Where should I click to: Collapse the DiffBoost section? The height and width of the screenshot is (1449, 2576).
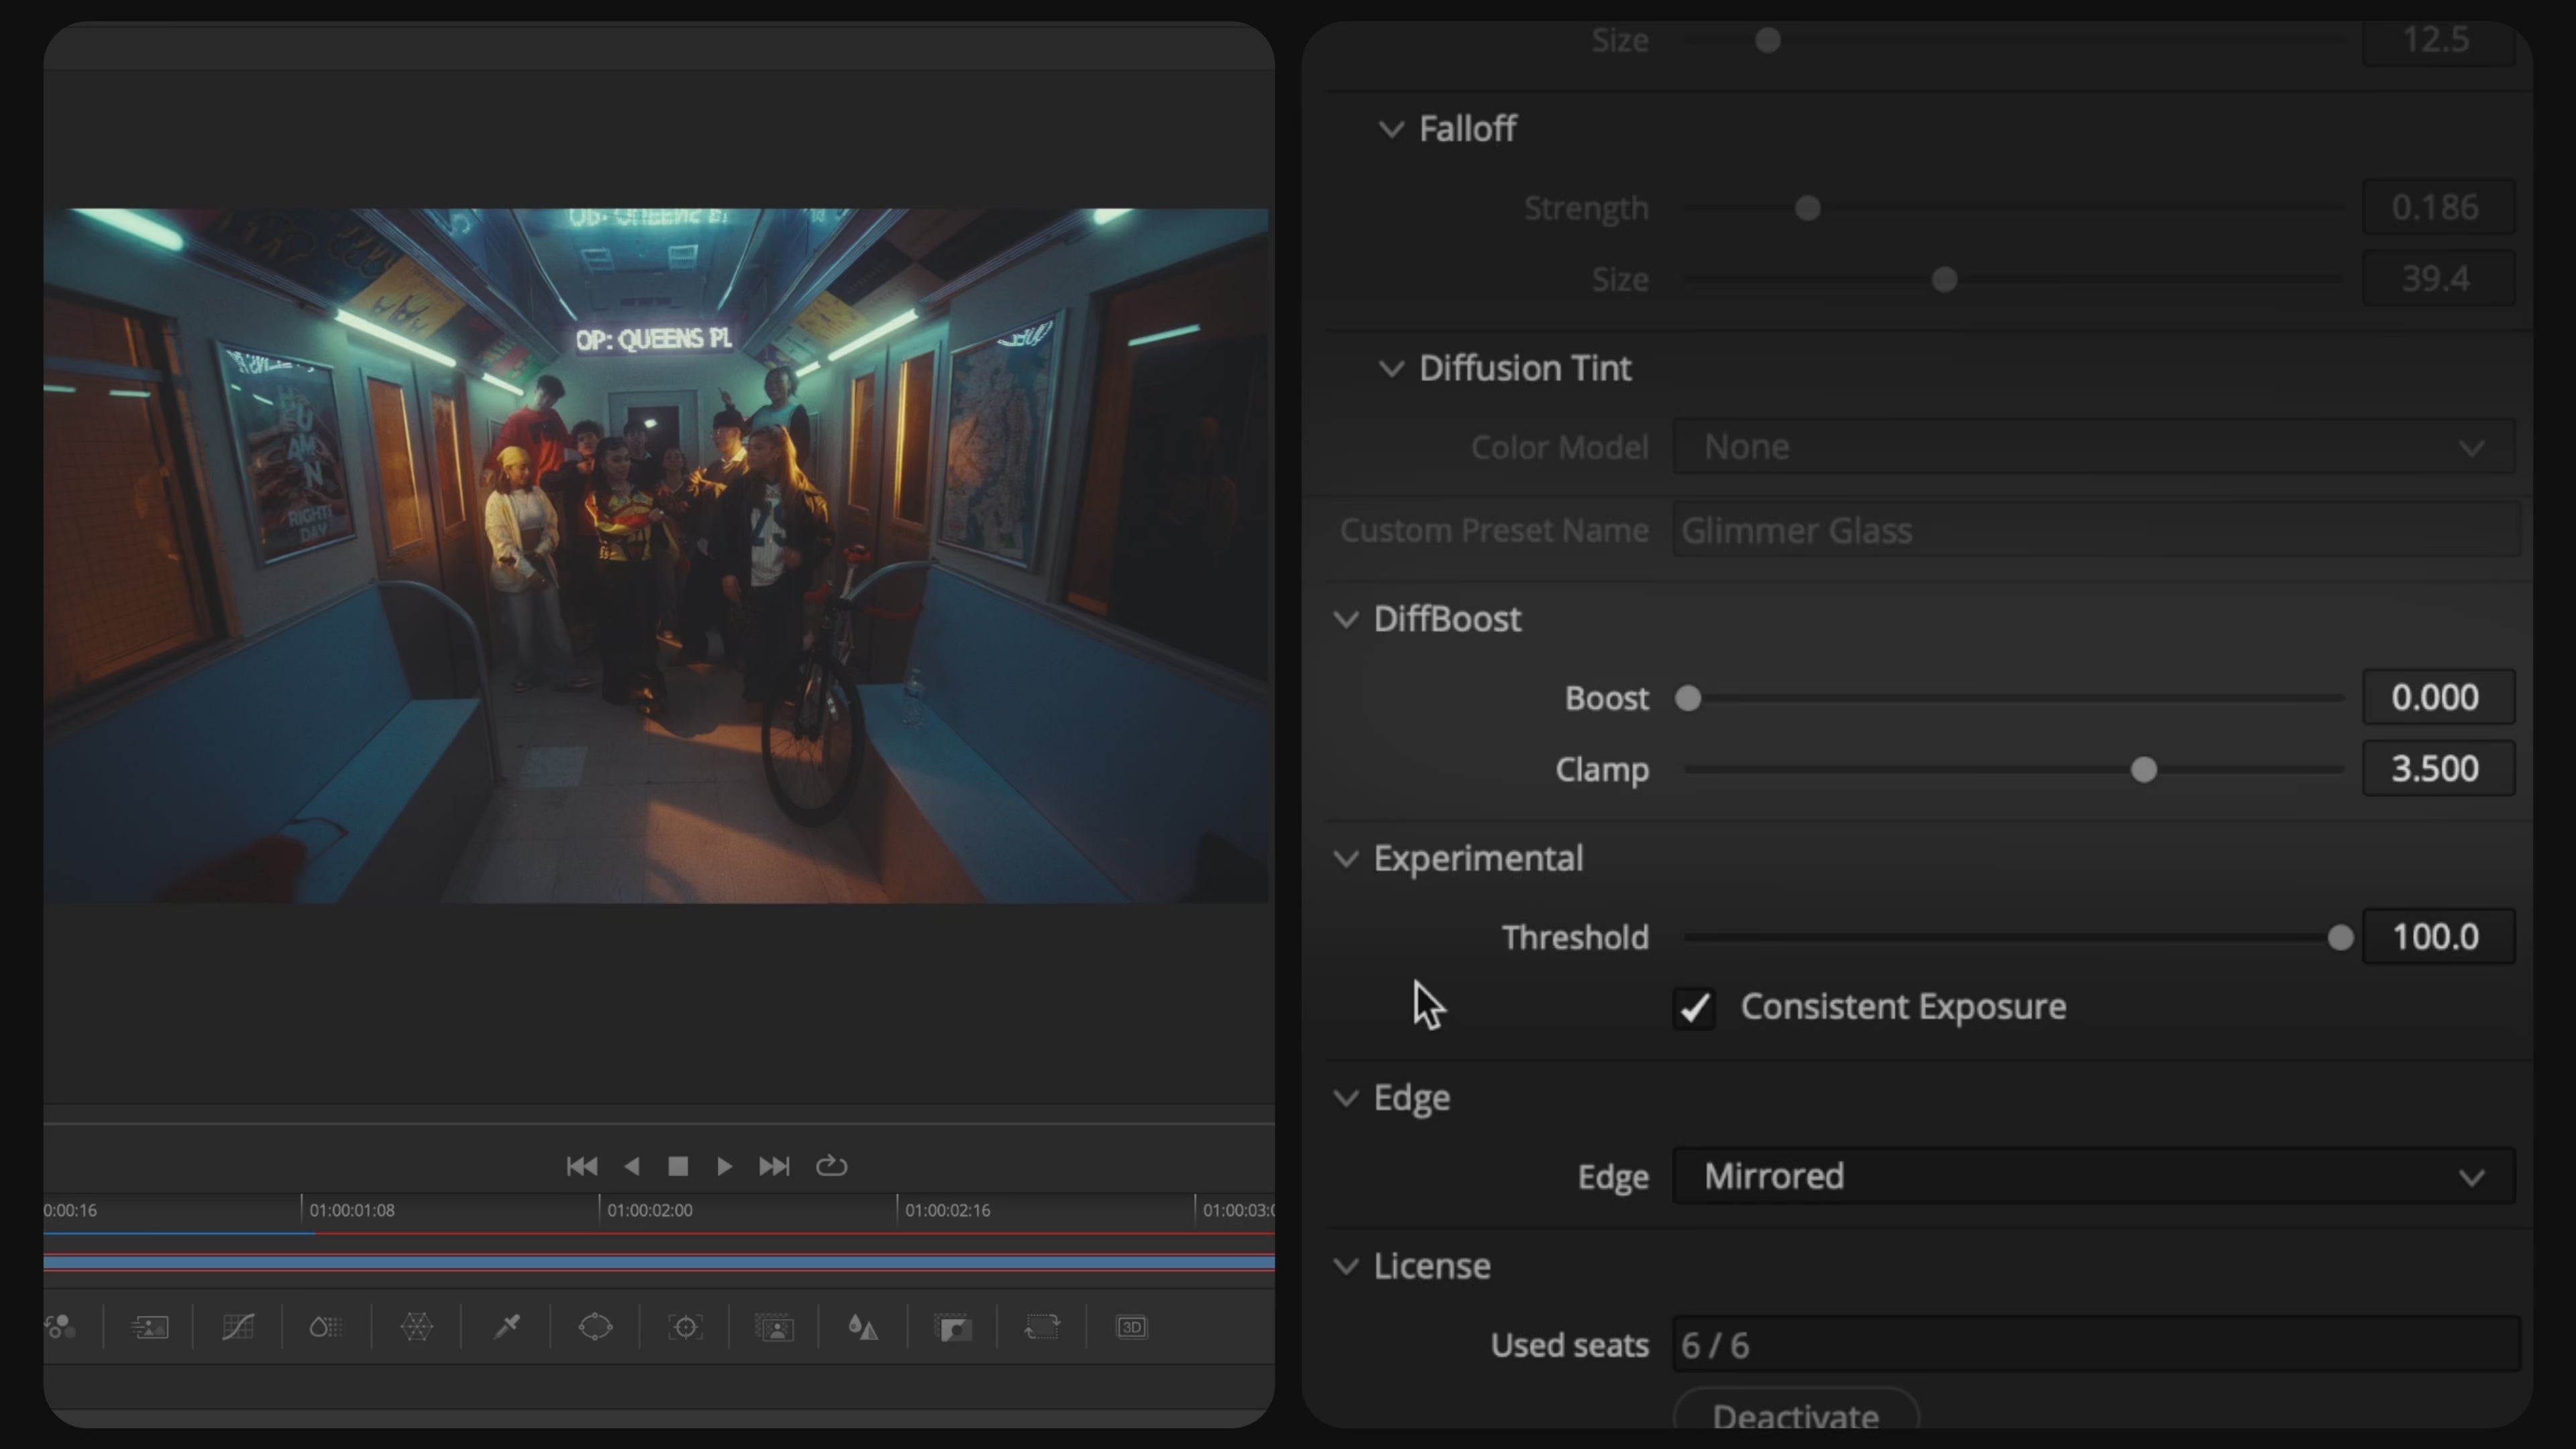tap(1346, 619)
